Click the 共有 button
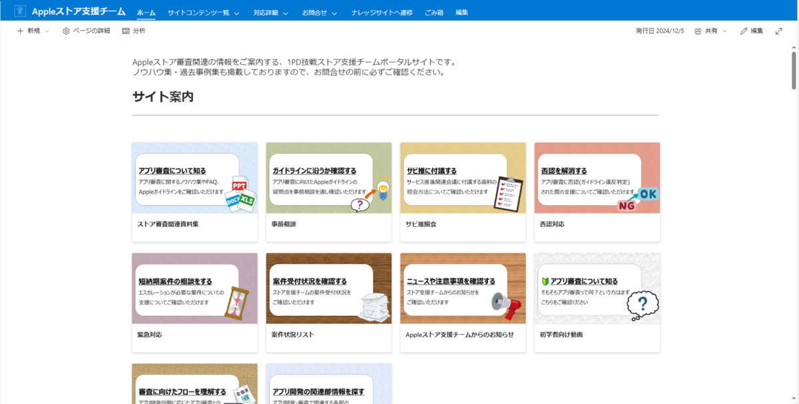Screen dimensions: 799x404 click(x=711, y=31)
